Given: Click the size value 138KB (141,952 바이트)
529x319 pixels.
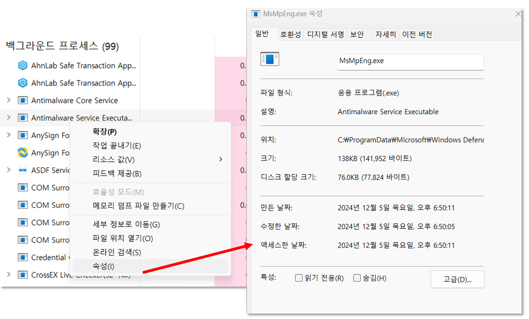Looking at the screenshot, I should pos(374,159).
